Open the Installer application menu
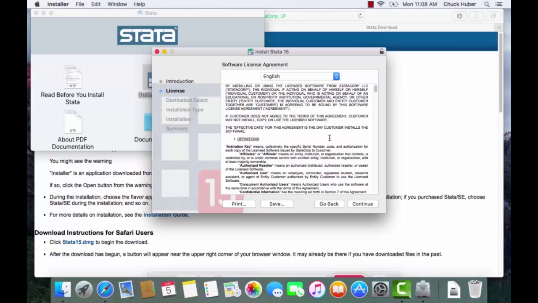538x303 pixels. (x=58, y=4)
